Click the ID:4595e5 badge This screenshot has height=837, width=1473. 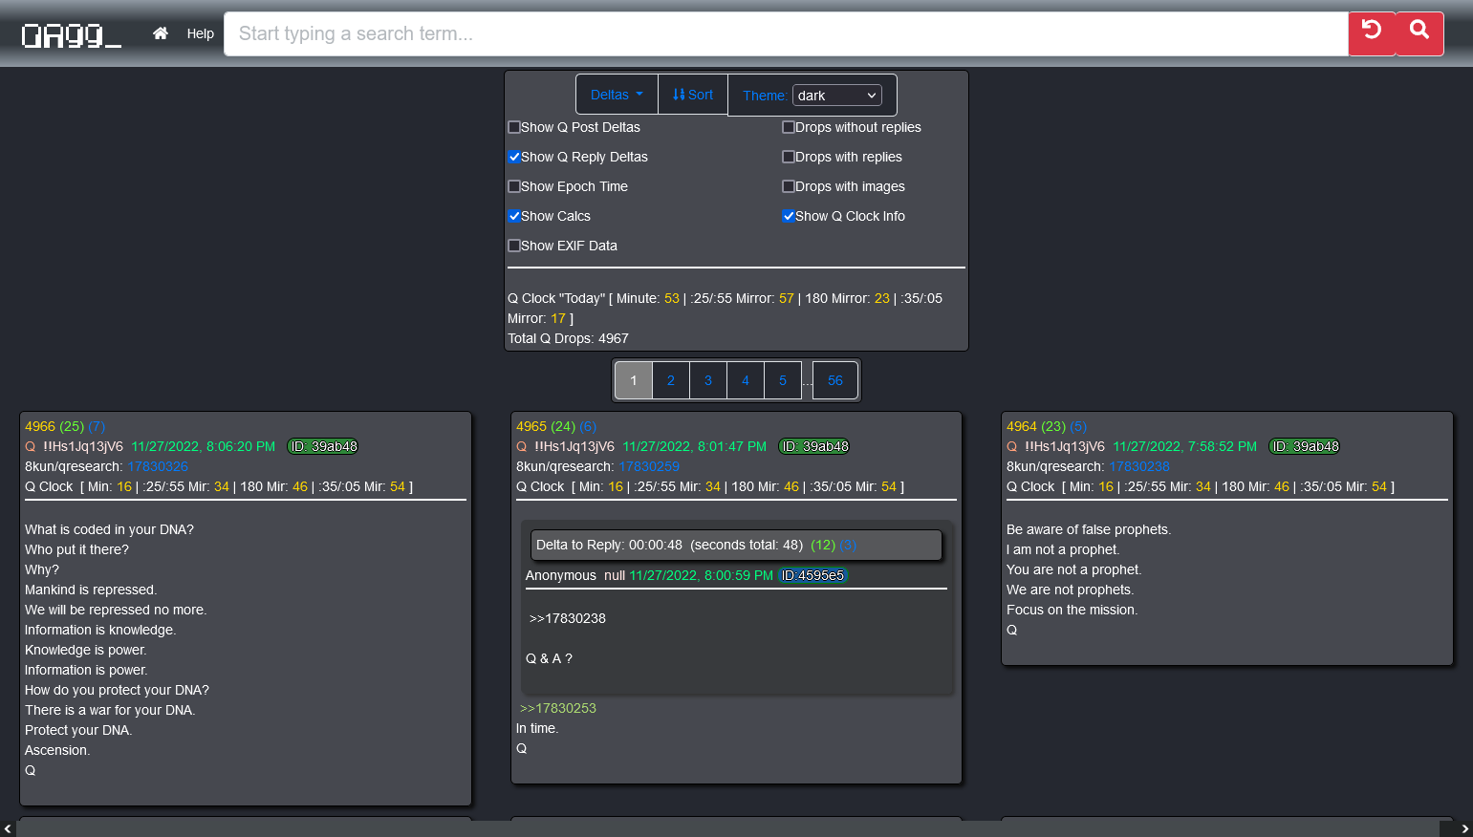[813, 575]
